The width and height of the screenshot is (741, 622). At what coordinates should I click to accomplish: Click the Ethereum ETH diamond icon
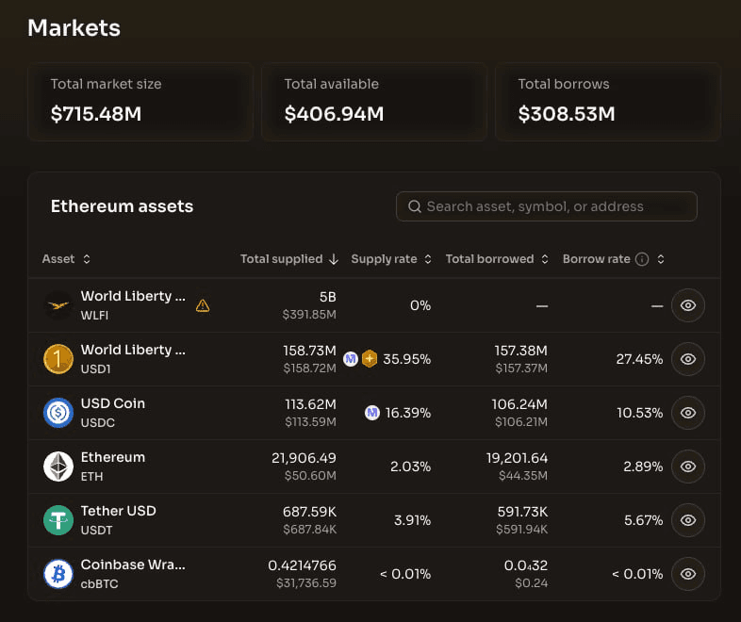click(x=58, y=466)
